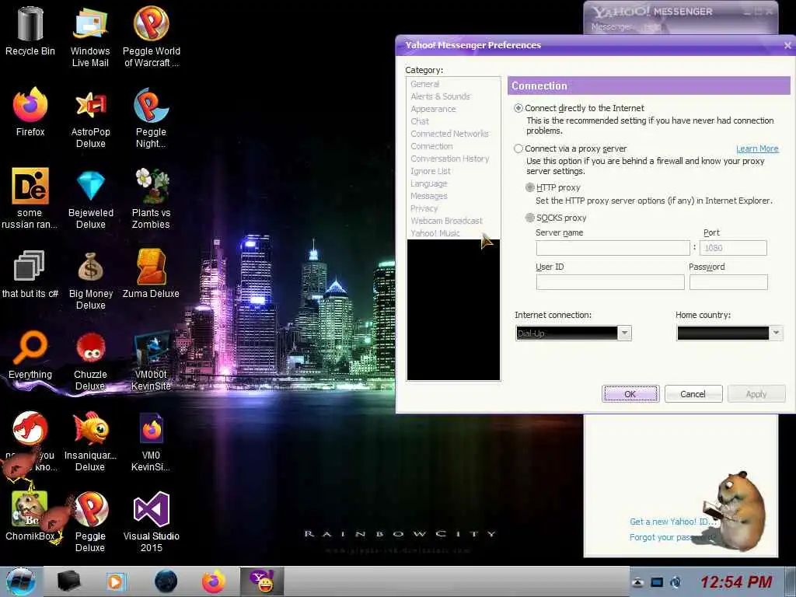Viewport: 796px width, 597px height.
Task: Select Conversation History category
Action: pyautogui.click(x=450, y=159)
